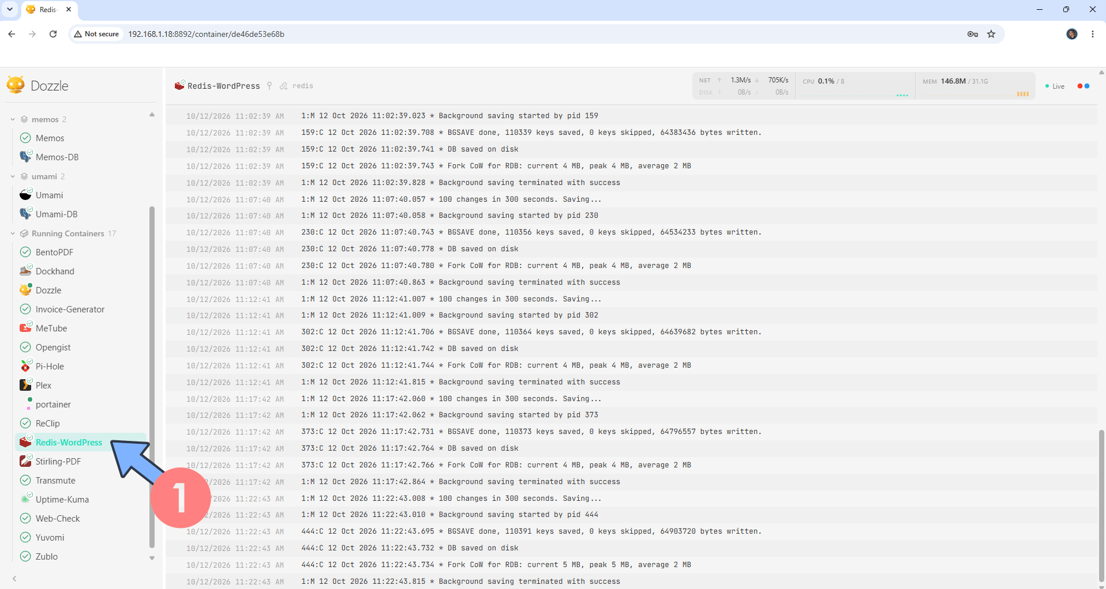Select log line 'Background saving started by pid 159'

pyautogui.click(x=518, y=116)
